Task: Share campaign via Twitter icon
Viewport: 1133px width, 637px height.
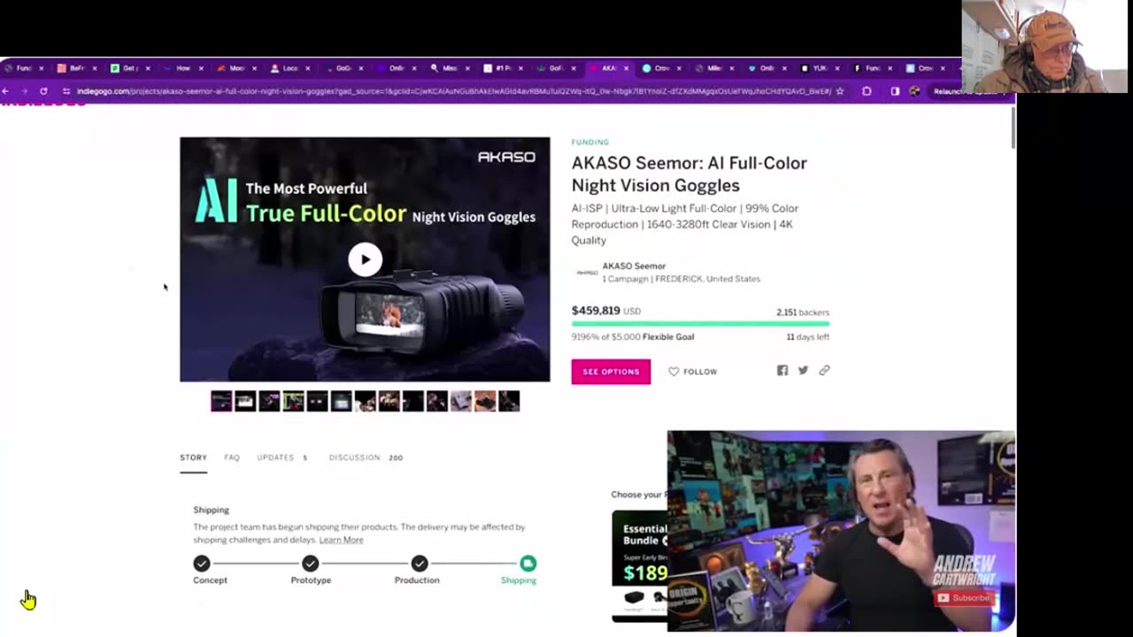Action: click(x=803, y=371)
